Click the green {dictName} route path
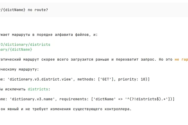 click(16, 49)
